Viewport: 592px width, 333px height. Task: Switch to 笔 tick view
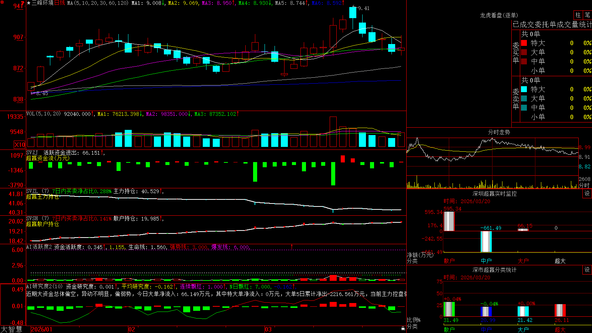point(587,15)
